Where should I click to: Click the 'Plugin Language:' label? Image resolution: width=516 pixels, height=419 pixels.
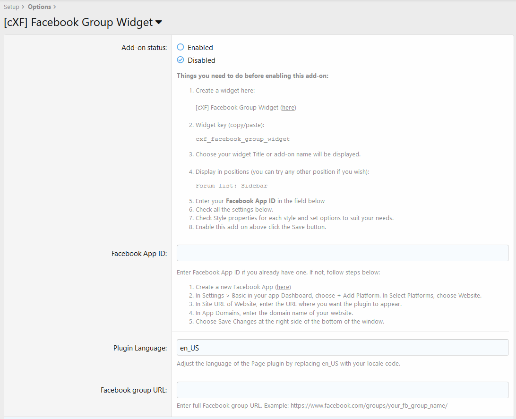pos(140,348)
